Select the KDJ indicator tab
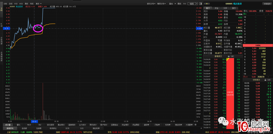273x134 pixels. [40, 125]
